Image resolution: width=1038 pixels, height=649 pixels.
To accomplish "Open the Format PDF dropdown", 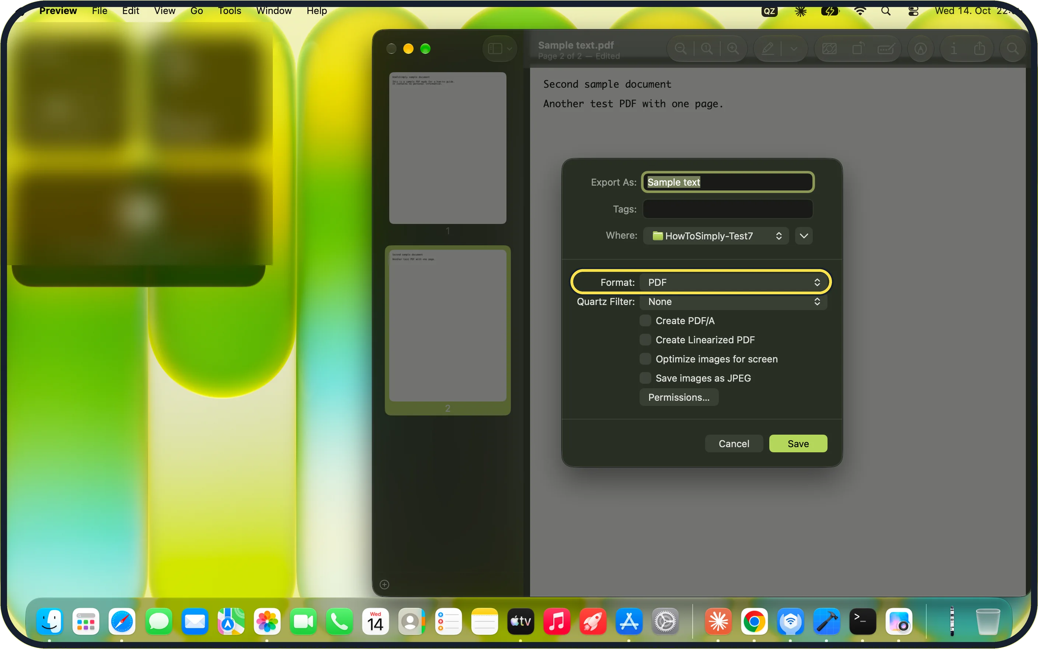I will click(x=733, y=282).
